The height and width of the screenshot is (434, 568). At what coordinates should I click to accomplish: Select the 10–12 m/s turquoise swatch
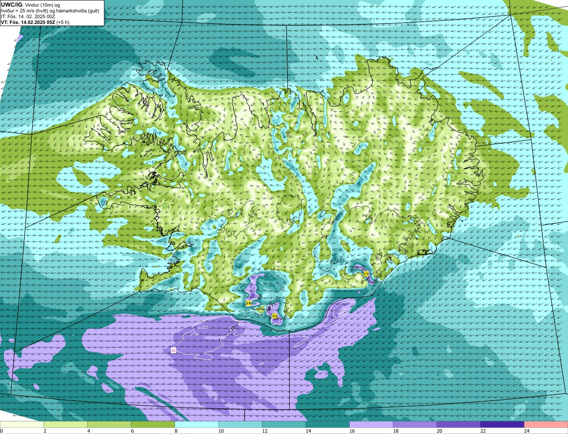pyautogui.click(x=240, y=425)
